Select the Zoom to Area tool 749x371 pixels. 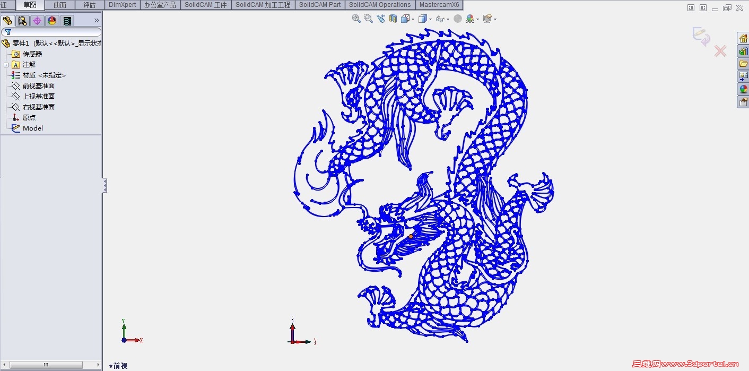point(369,19)
